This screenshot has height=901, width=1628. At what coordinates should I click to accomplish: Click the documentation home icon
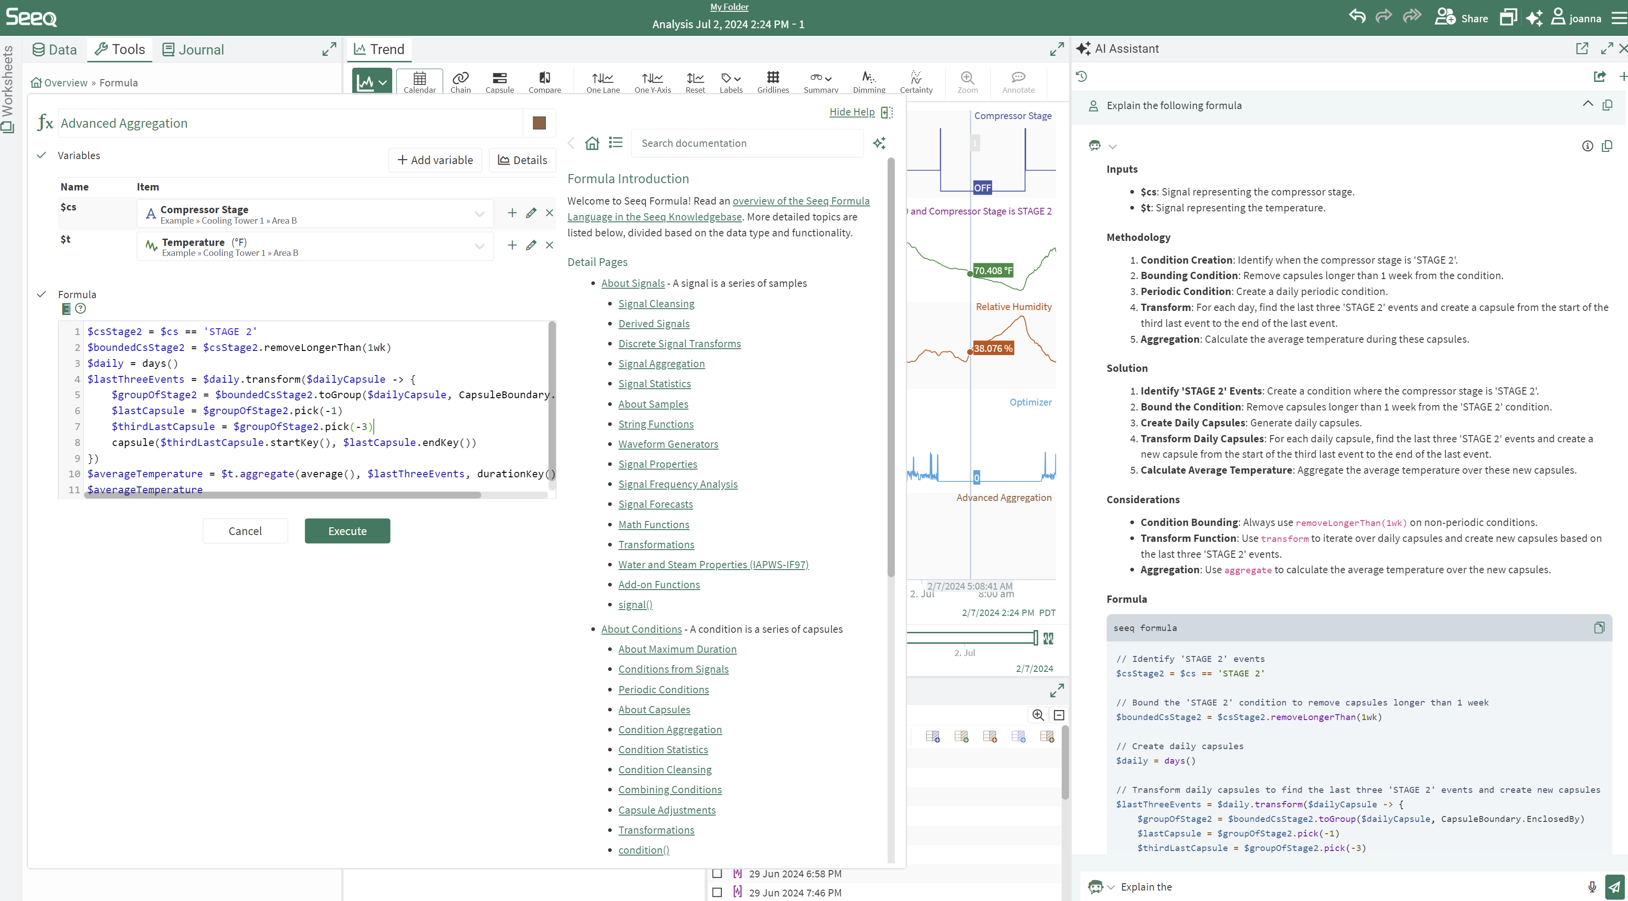click(x=592, y=143)
